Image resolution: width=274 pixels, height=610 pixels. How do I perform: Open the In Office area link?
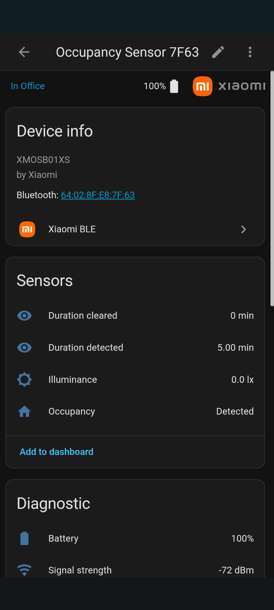coord(28,86)
